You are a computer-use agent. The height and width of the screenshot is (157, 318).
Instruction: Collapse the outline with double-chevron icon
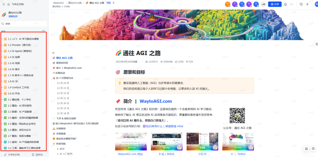click(x=53, y=53)
